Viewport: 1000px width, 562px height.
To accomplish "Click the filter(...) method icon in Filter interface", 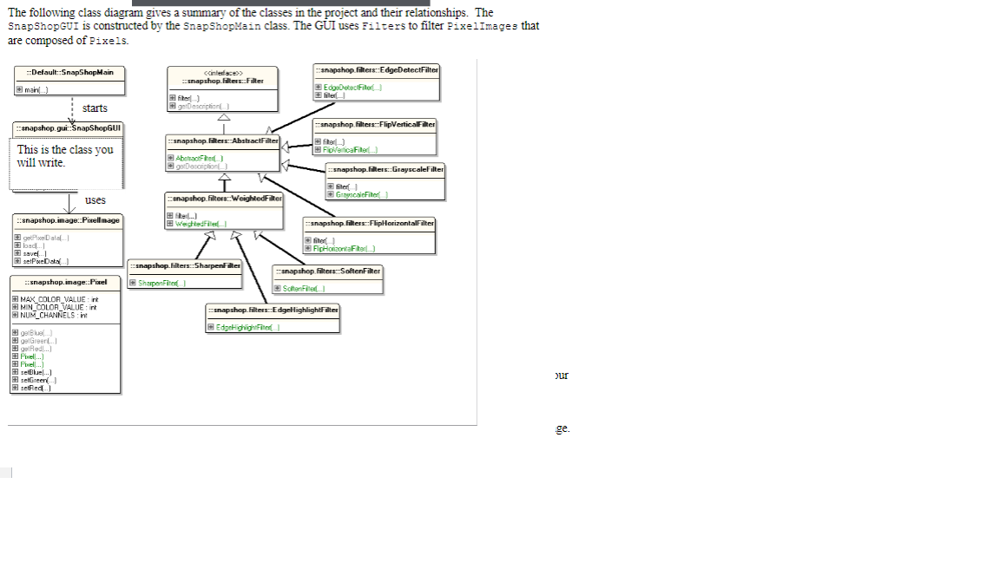I will pyautogui.click(x=173, y=96).
